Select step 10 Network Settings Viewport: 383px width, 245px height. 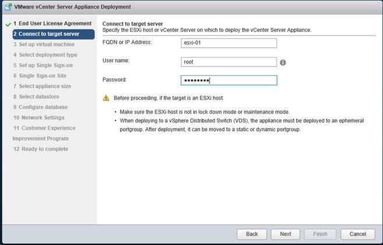39,118
